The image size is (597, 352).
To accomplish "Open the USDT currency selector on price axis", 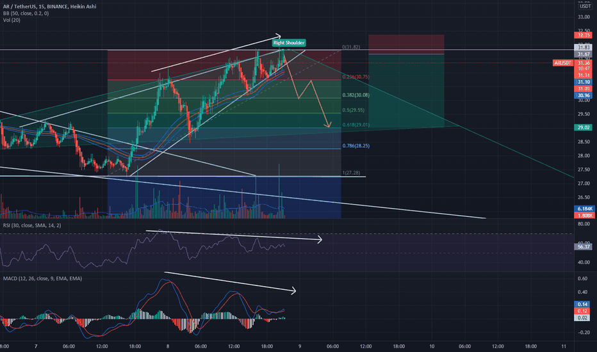I will pos(585,6).
